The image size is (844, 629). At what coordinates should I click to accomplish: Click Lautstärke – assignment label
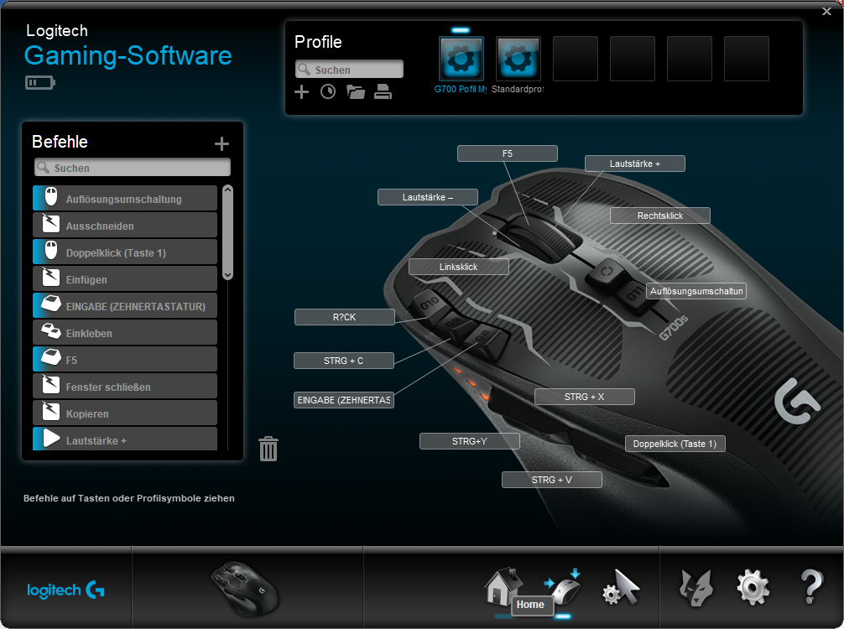tap(428, 197)
